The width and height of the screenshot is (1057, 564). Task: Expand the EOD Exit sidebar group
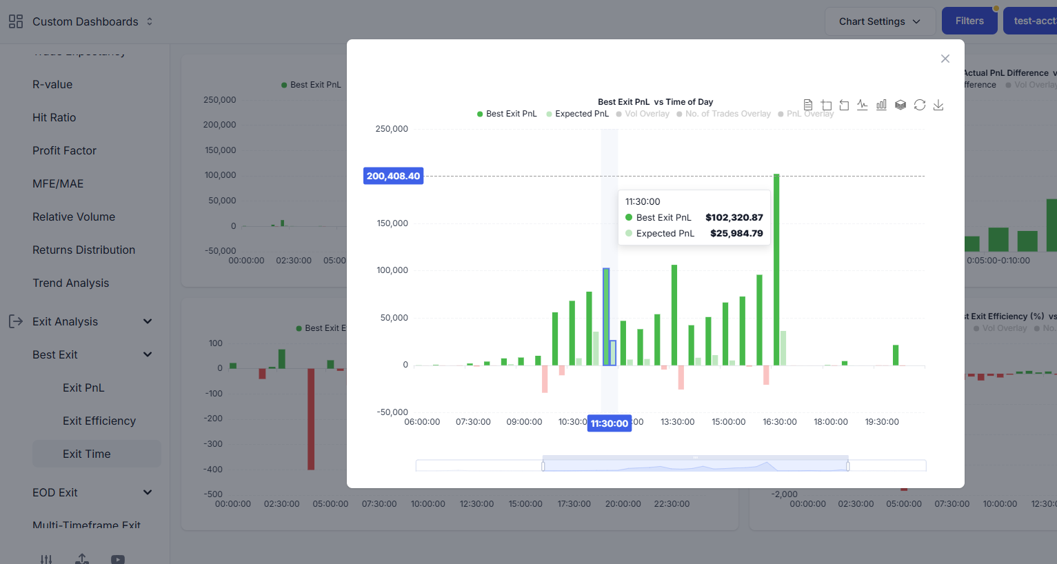tap(148, 492)
